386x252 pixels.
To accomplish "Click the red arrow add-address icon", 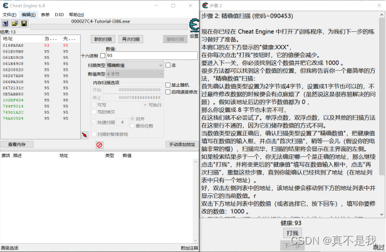I will (x=85, y=135).
